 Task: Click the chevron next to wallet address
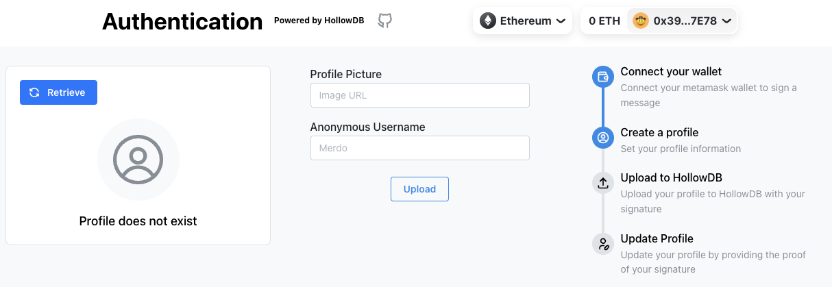(726, 21)
